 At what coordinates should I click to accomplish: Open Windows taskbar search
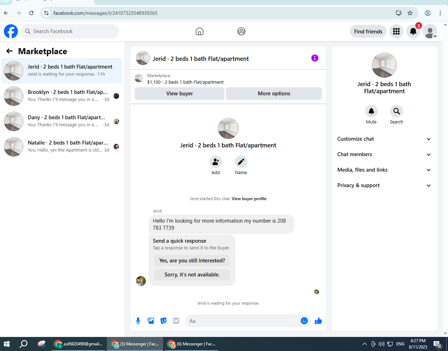(x=24, y=344)
